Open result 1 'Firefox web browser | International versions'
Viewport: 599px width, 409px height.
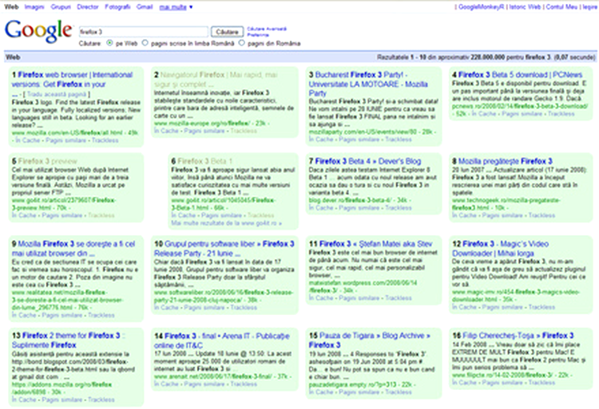click(x=72, y=79)
